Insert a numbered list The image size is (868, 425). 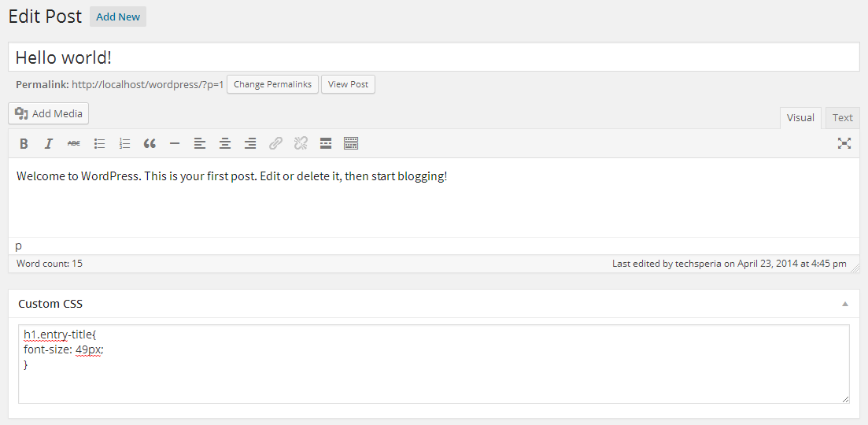click(x=124, y=144)
